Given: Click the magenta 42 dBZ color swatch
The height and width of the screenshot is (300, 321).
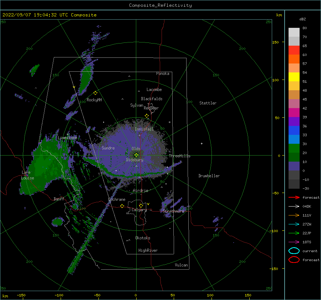Looking at the screenshot, I should [294, 113].
